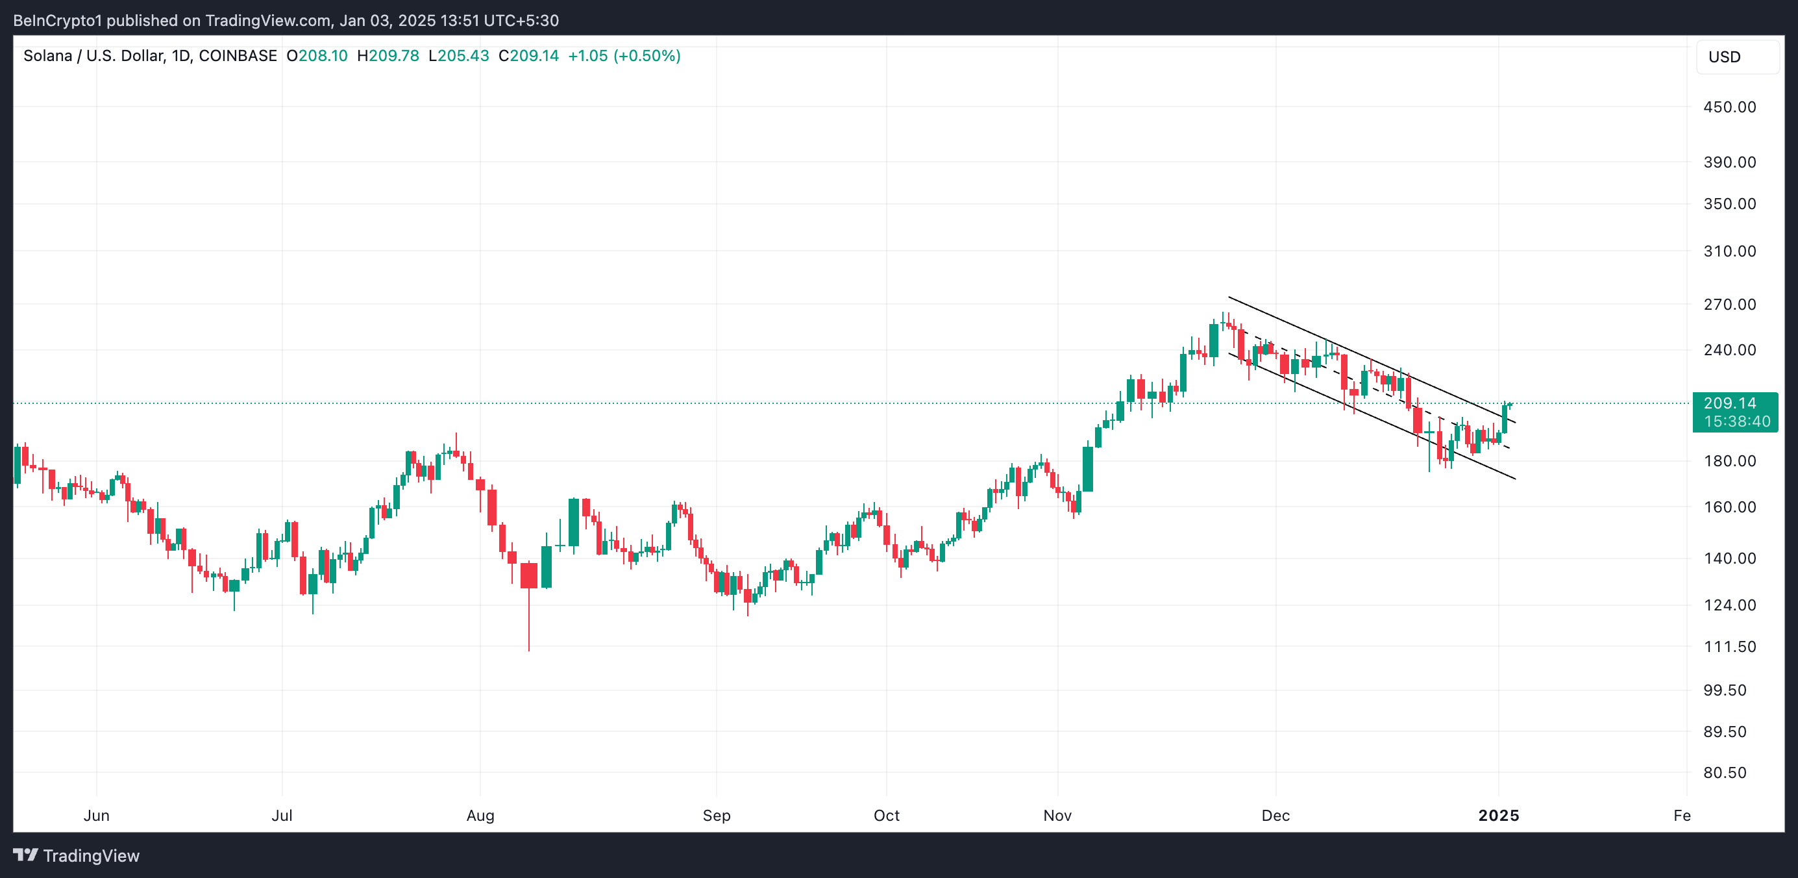
Task: Click the TradingView logo icon
Action: click(x=25, y=855)
